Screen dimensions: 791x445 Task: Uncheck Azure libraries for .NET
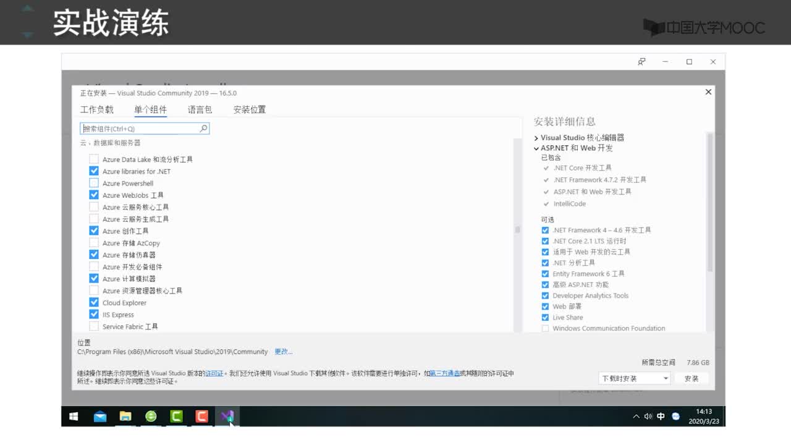tap(94, 171)
